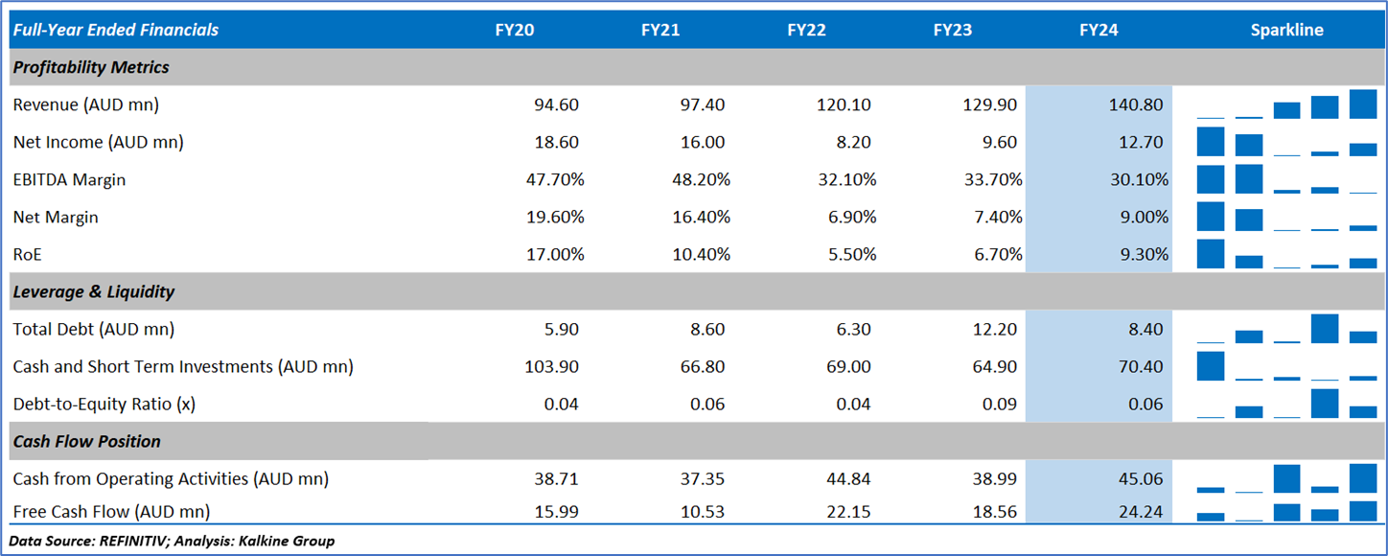
Task: Click the Debt-to-Equity Ratio sparkline
Action: 1286,404
